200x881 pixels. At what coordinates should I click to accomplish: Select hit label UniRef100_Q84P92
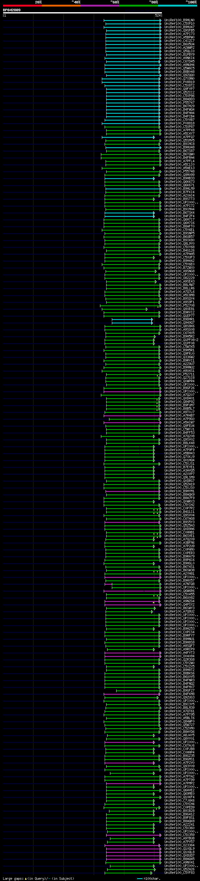[179, 402]
